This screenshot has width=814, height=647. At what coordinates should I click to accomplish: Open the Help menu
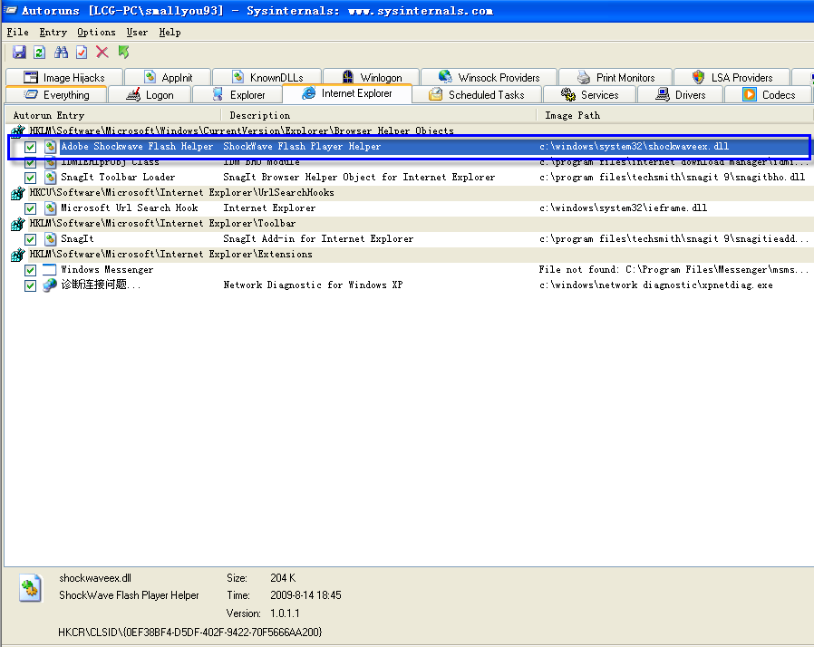[x=170, y=32]
